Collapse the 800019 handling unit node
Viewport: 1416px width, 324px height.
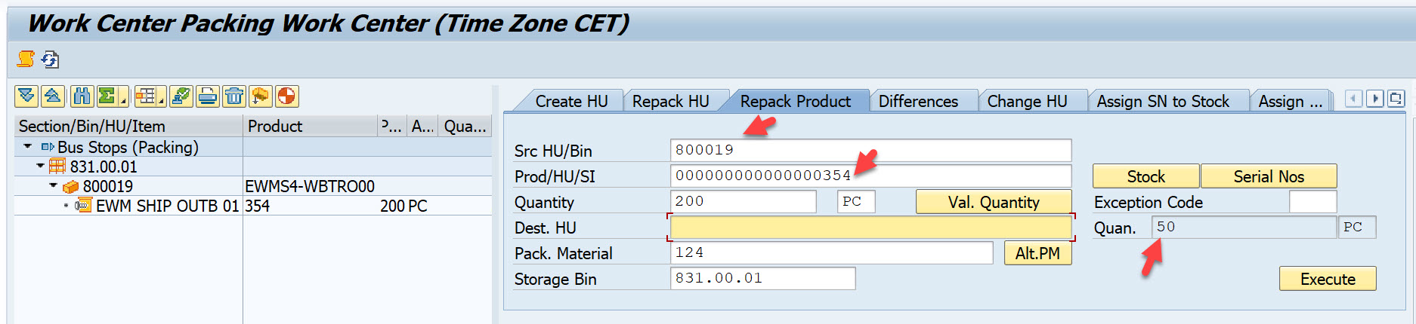[x=53, y=186]
